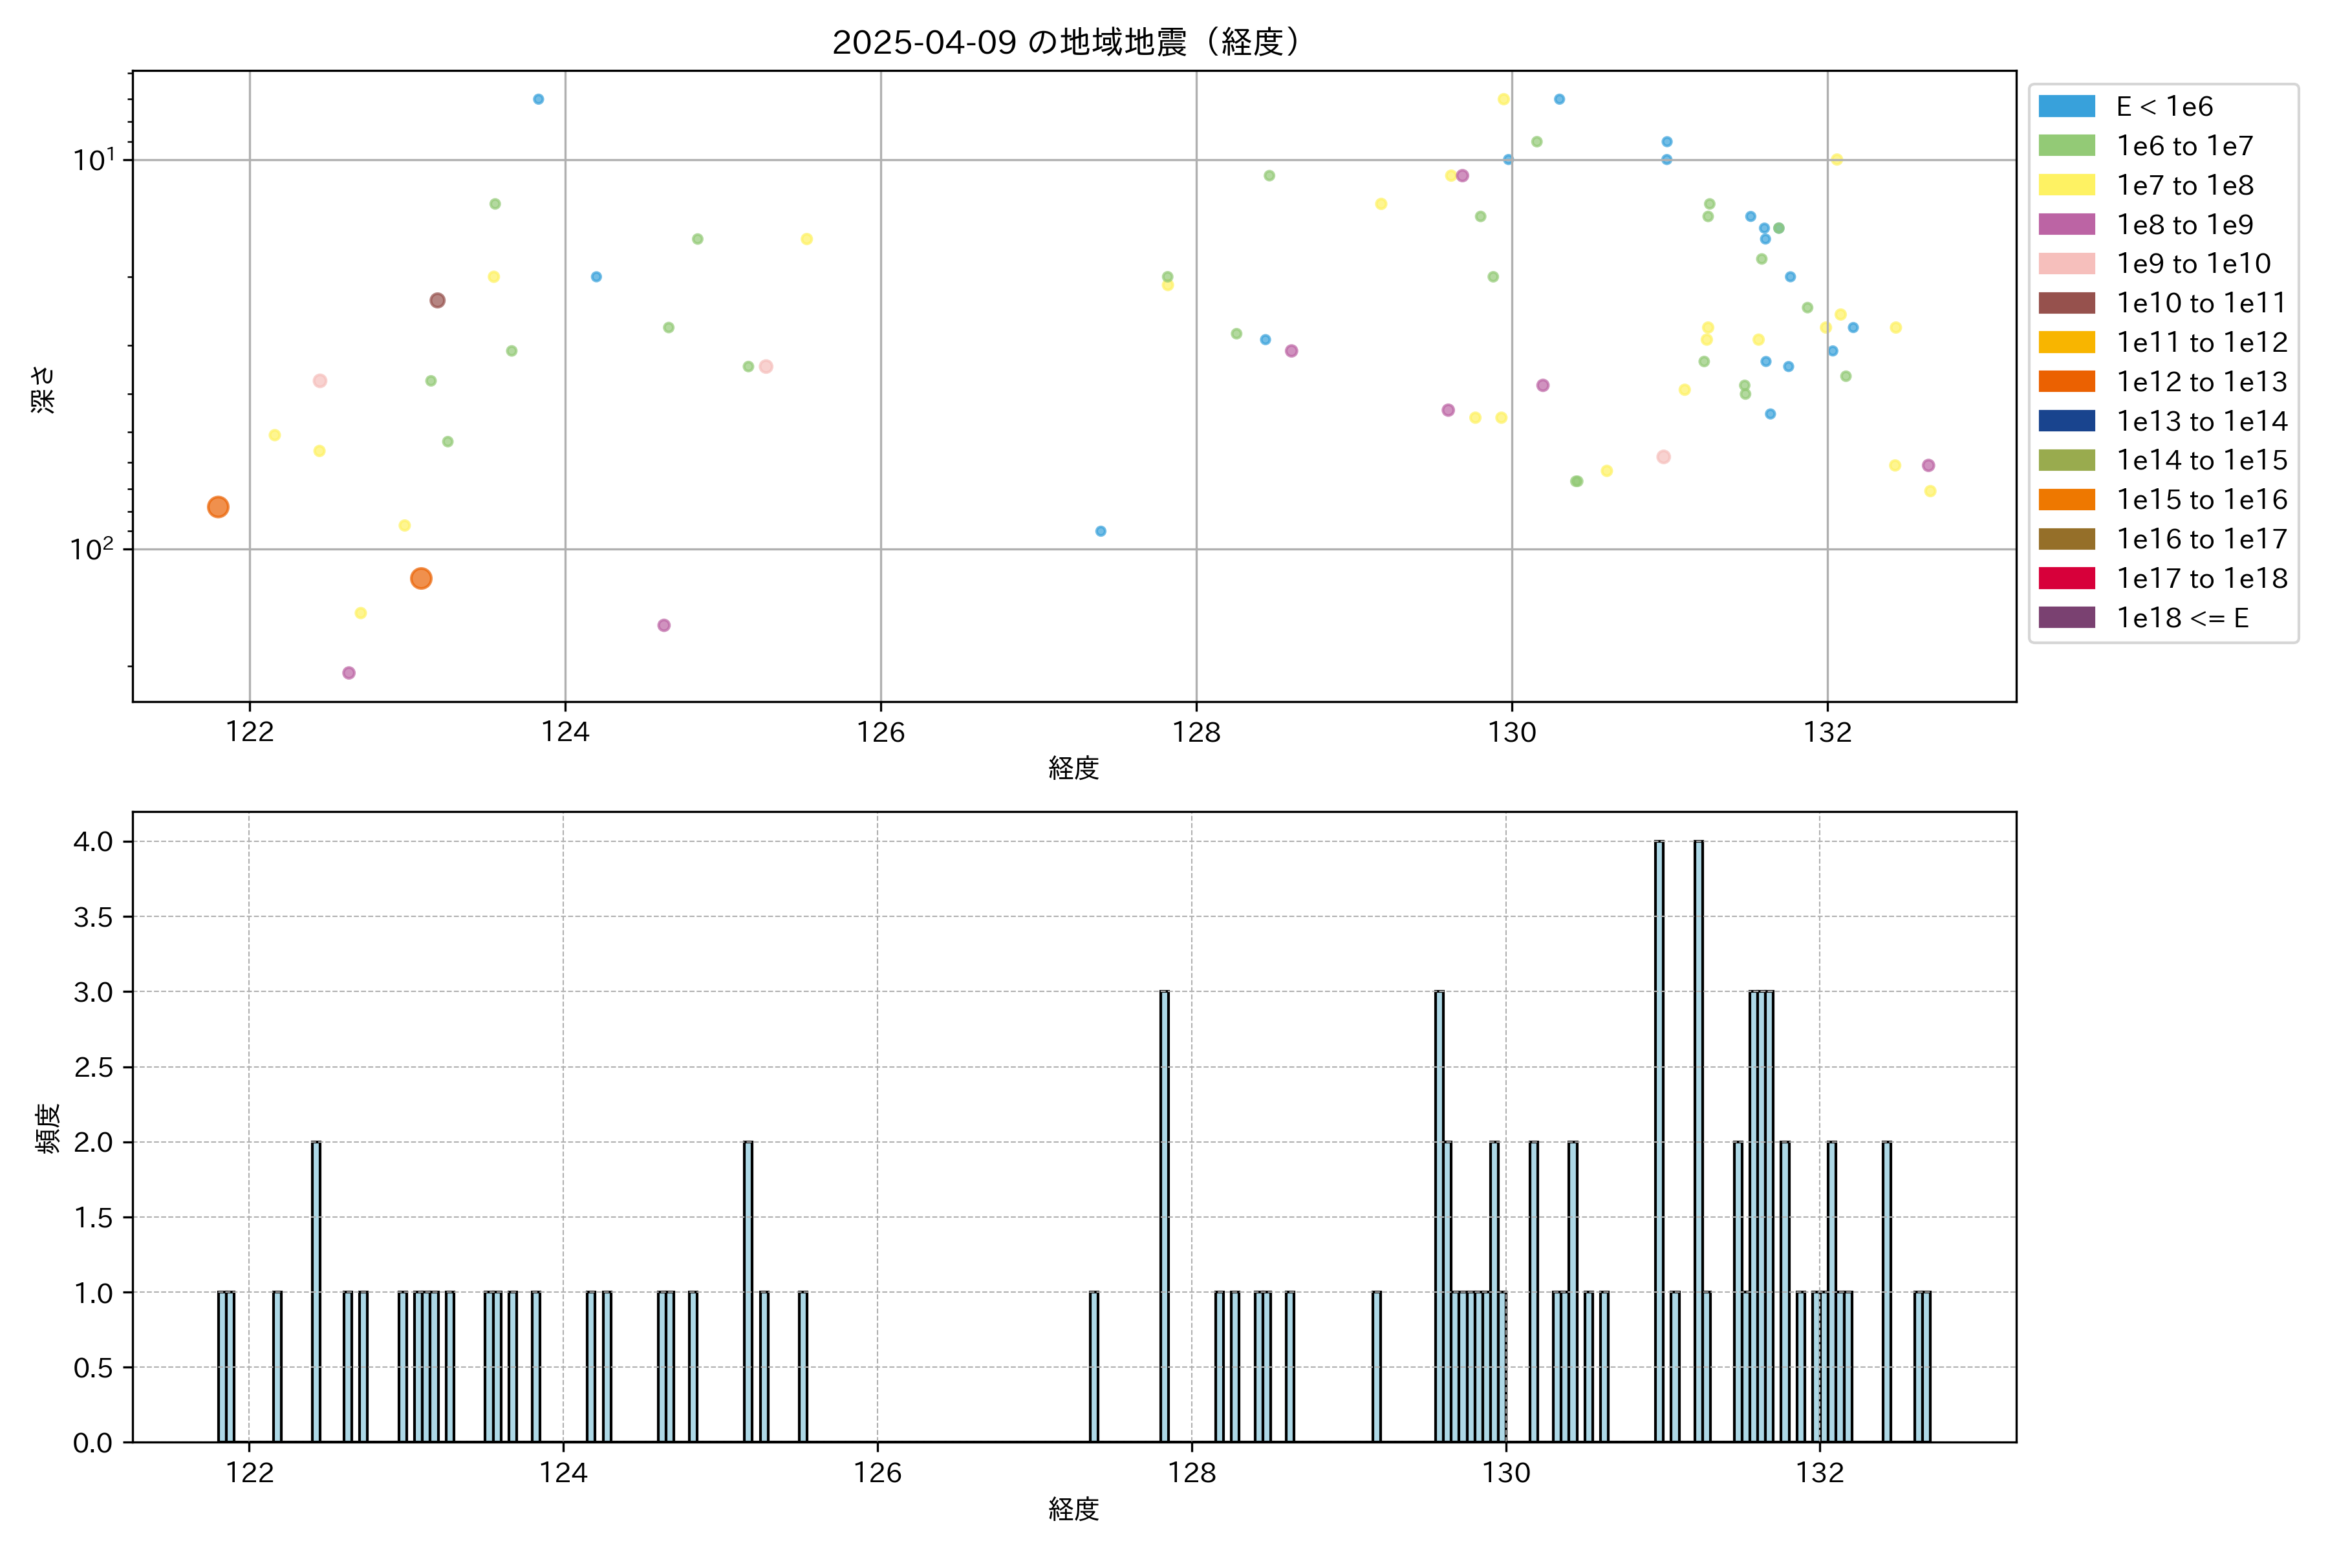2328x1552 pixels.
Task: Click the yellow '1e7 to 1e8' legend swatch
Action: 2067,185
